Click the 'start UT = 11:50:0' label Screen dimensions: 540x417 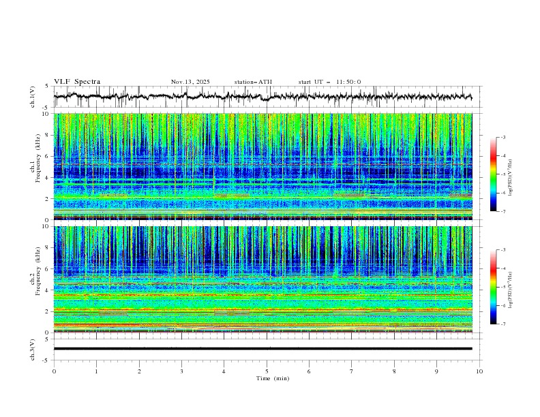[329, 82]
